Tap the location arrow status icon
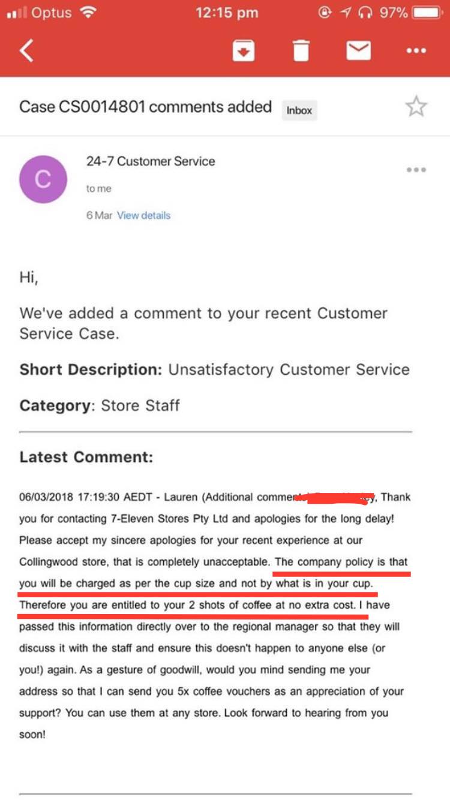The height and width of the screenshot is (800, 450). 345,13
